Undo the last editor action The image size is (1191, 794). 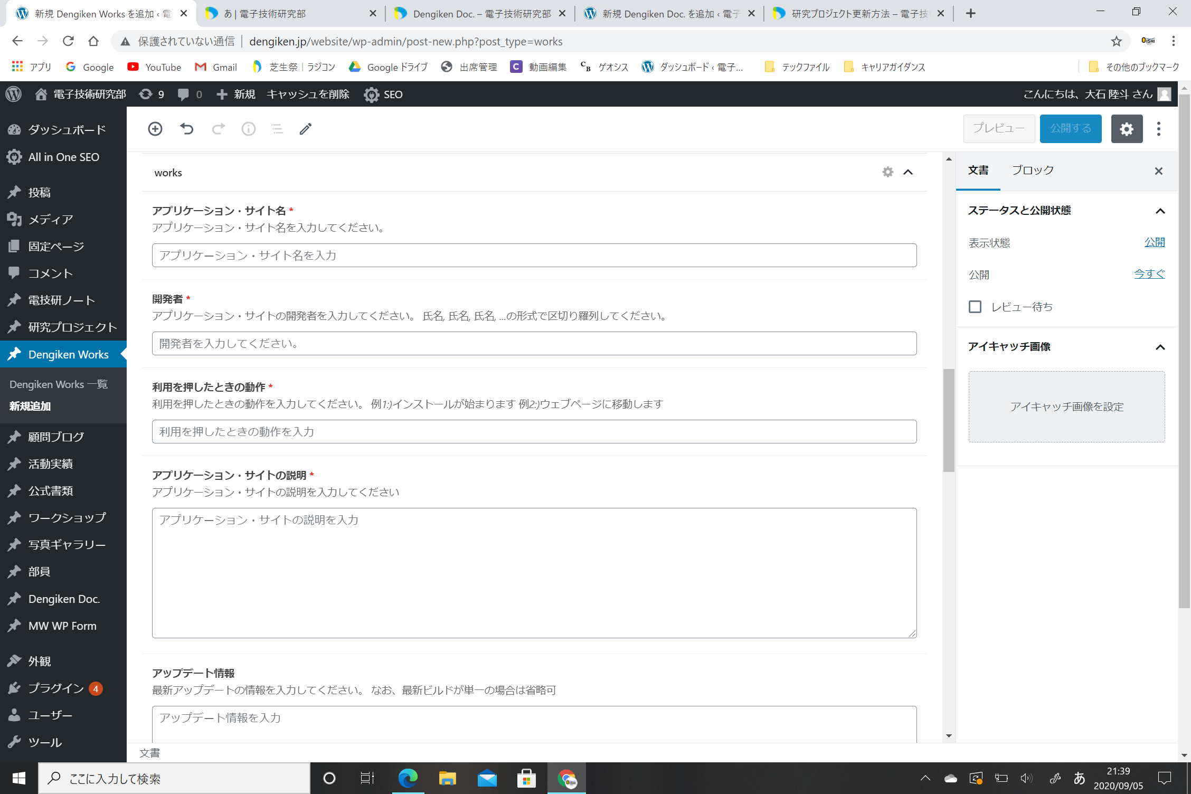[186, 129]
